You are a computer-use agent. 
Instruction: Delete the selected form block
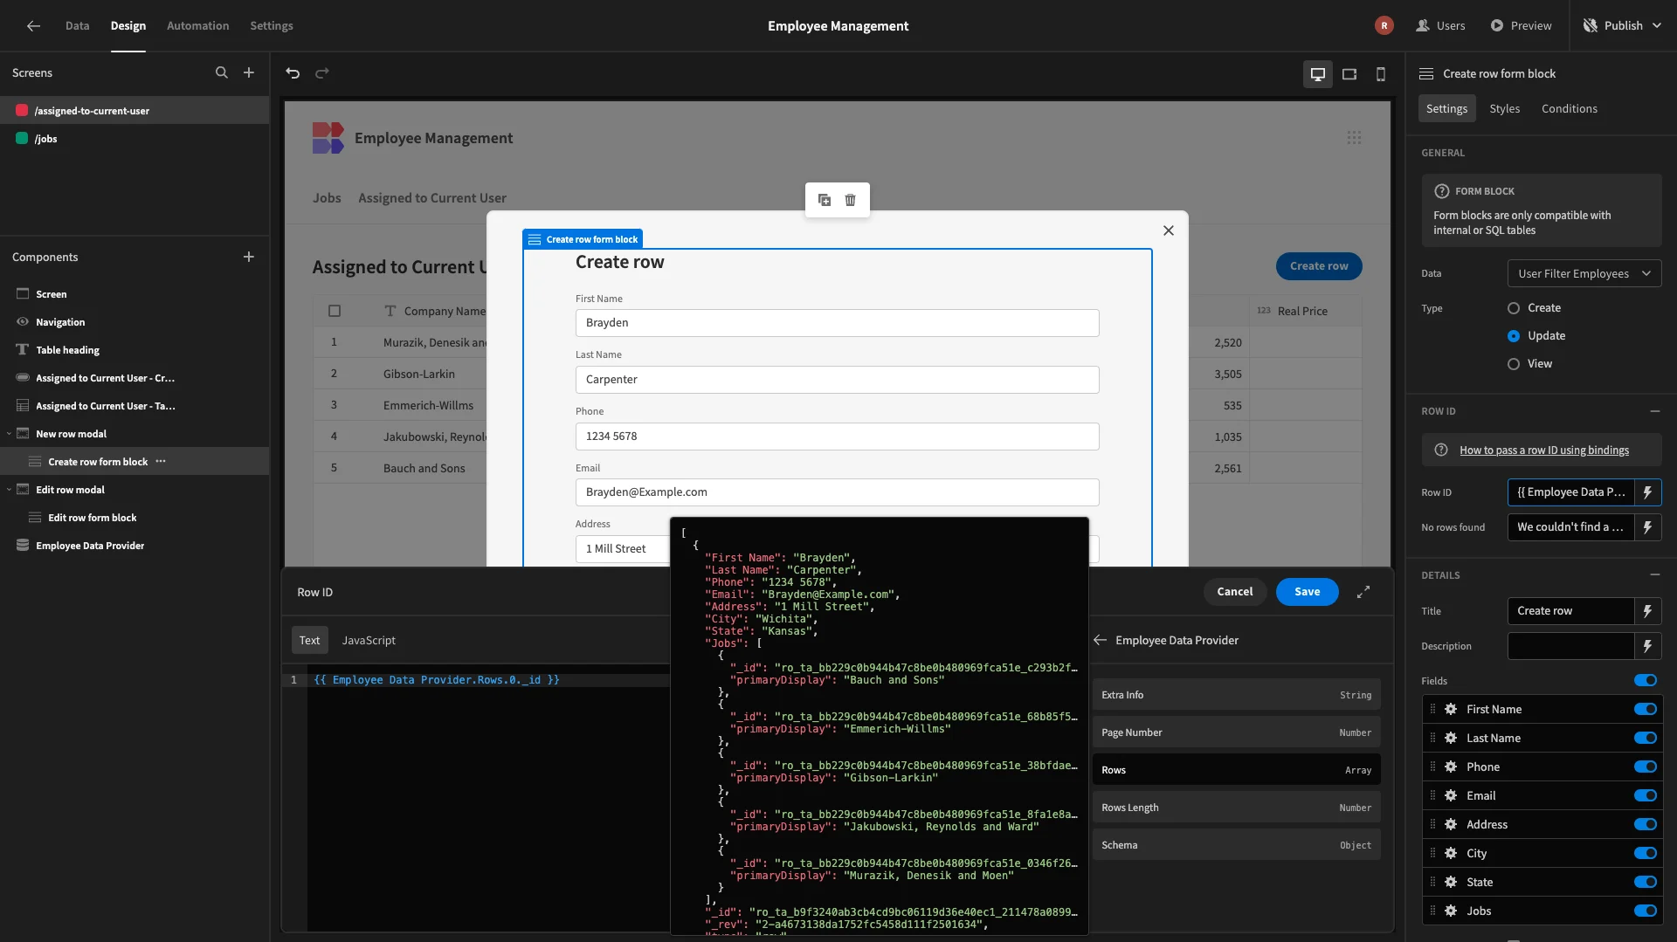[x=851, y=200]
